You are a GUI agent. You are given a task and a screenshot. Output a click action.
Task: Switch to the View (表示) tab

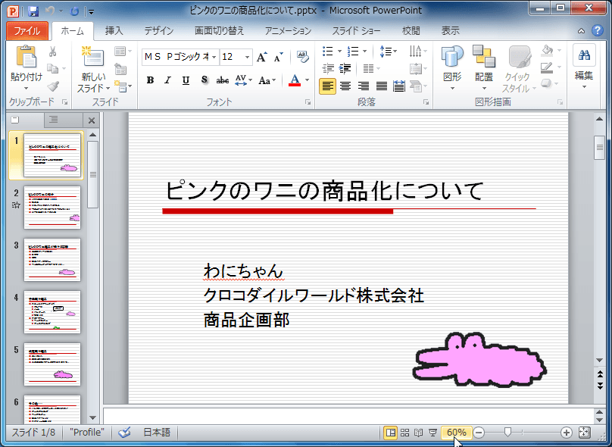click(450, 31)
